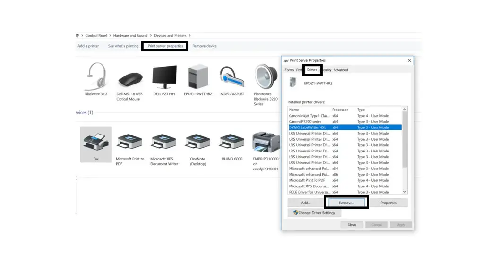Open Print server properties

coord(165,46)
